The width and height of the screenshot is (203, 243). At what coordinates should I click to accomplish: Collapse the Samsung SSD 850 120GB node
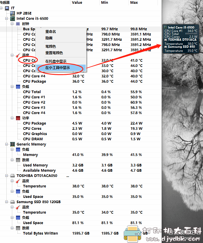pyautogui.click(x=6, y=202)
